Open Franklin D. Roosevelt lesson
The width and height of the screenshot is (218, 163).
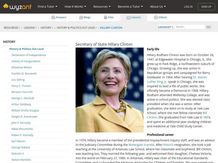click(24, 73)
